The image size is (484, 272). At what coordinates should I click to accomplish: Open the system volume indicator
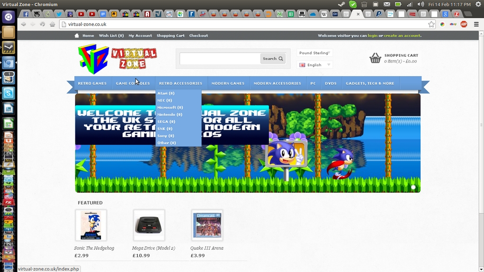421,4
